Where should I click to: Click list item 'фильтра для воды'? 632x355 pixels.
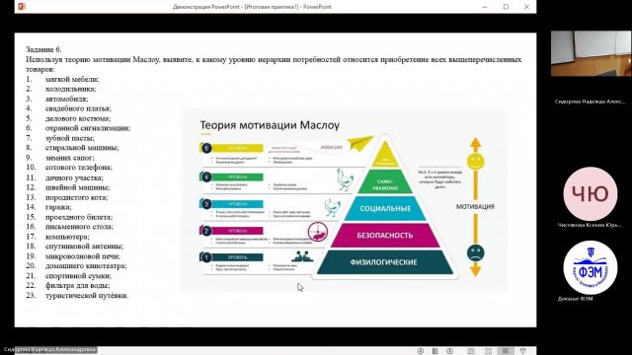click(x=77, y=285)
